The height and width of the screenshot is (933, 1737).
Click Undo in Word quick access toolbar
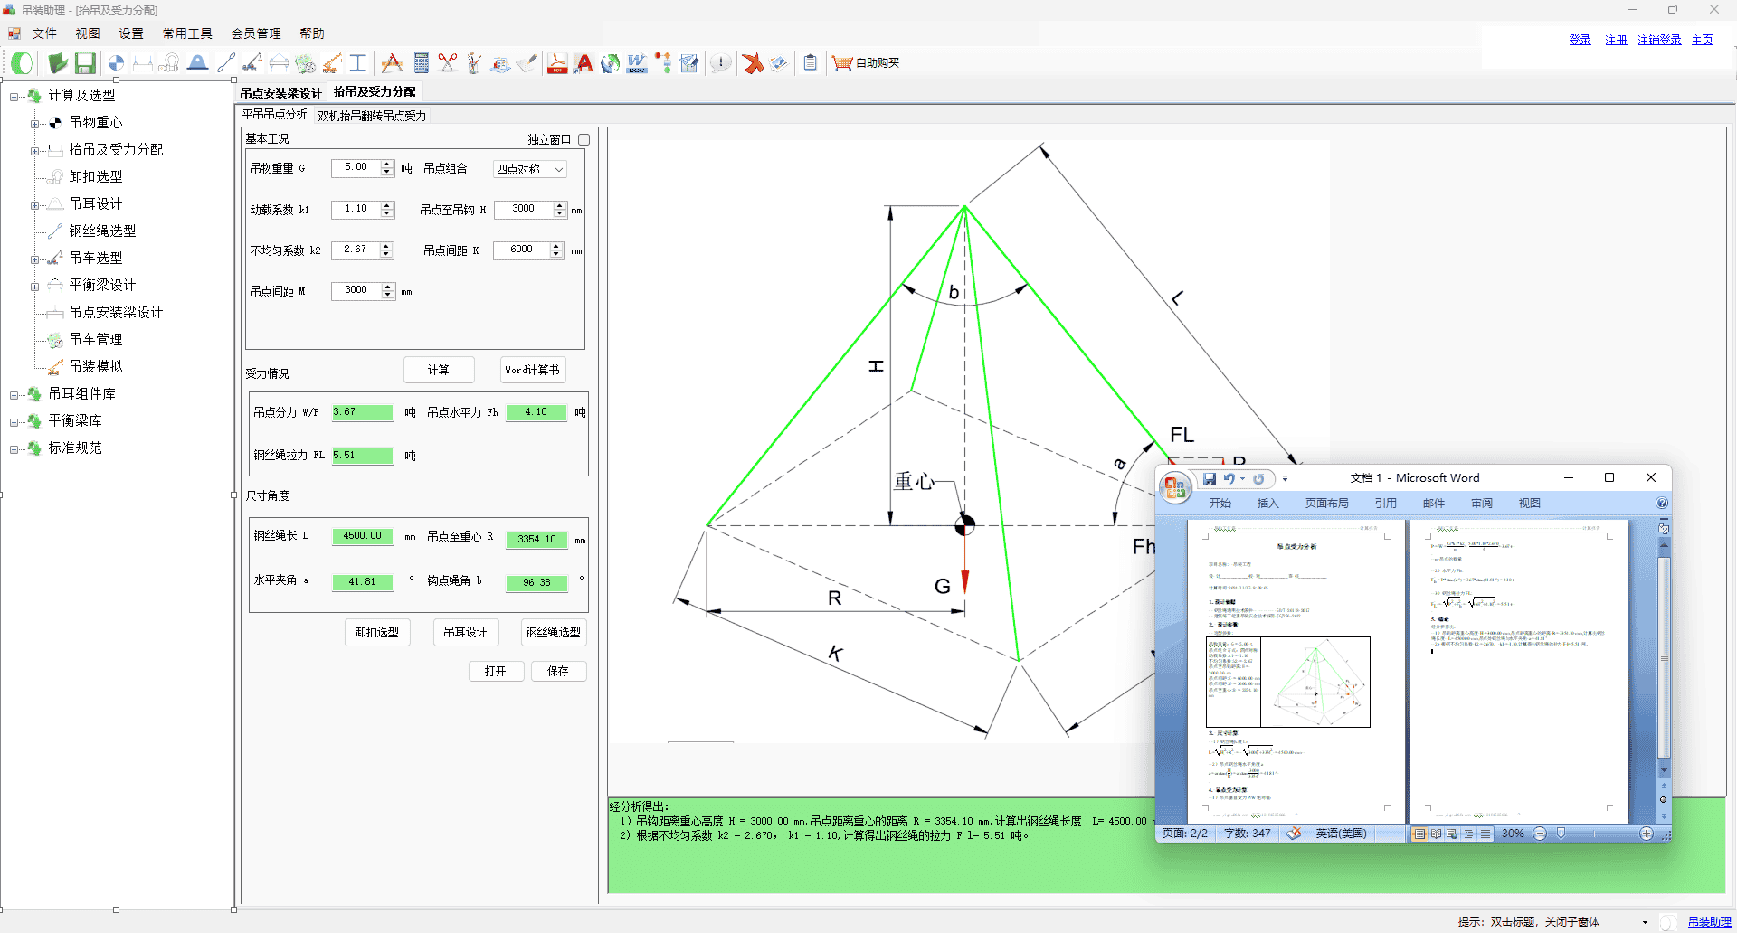pyautogui.click(x=1229, y=479)
